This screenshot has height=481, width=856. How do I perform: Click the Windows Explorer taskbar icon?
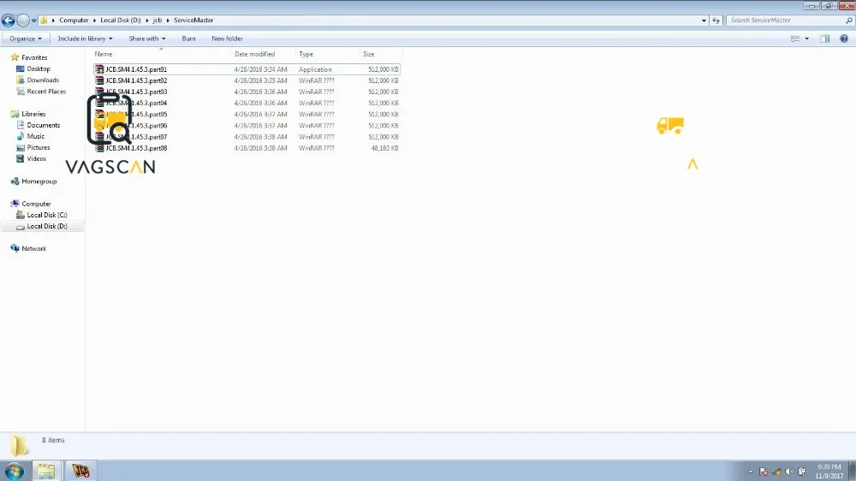pos(46,471)
